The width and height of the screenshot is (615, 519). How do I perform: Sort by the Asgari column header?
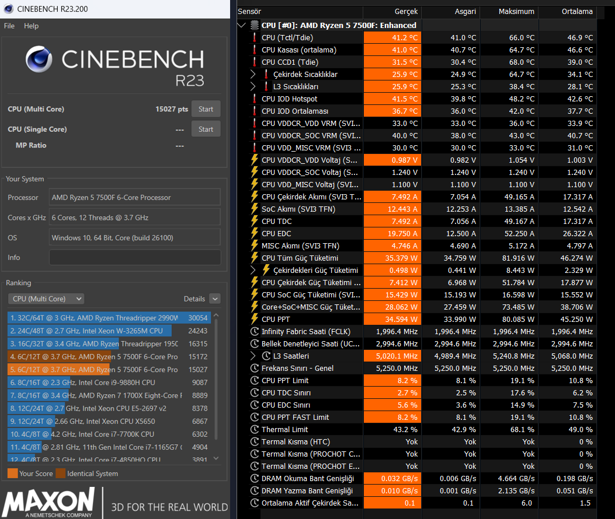tap(451, 12)
